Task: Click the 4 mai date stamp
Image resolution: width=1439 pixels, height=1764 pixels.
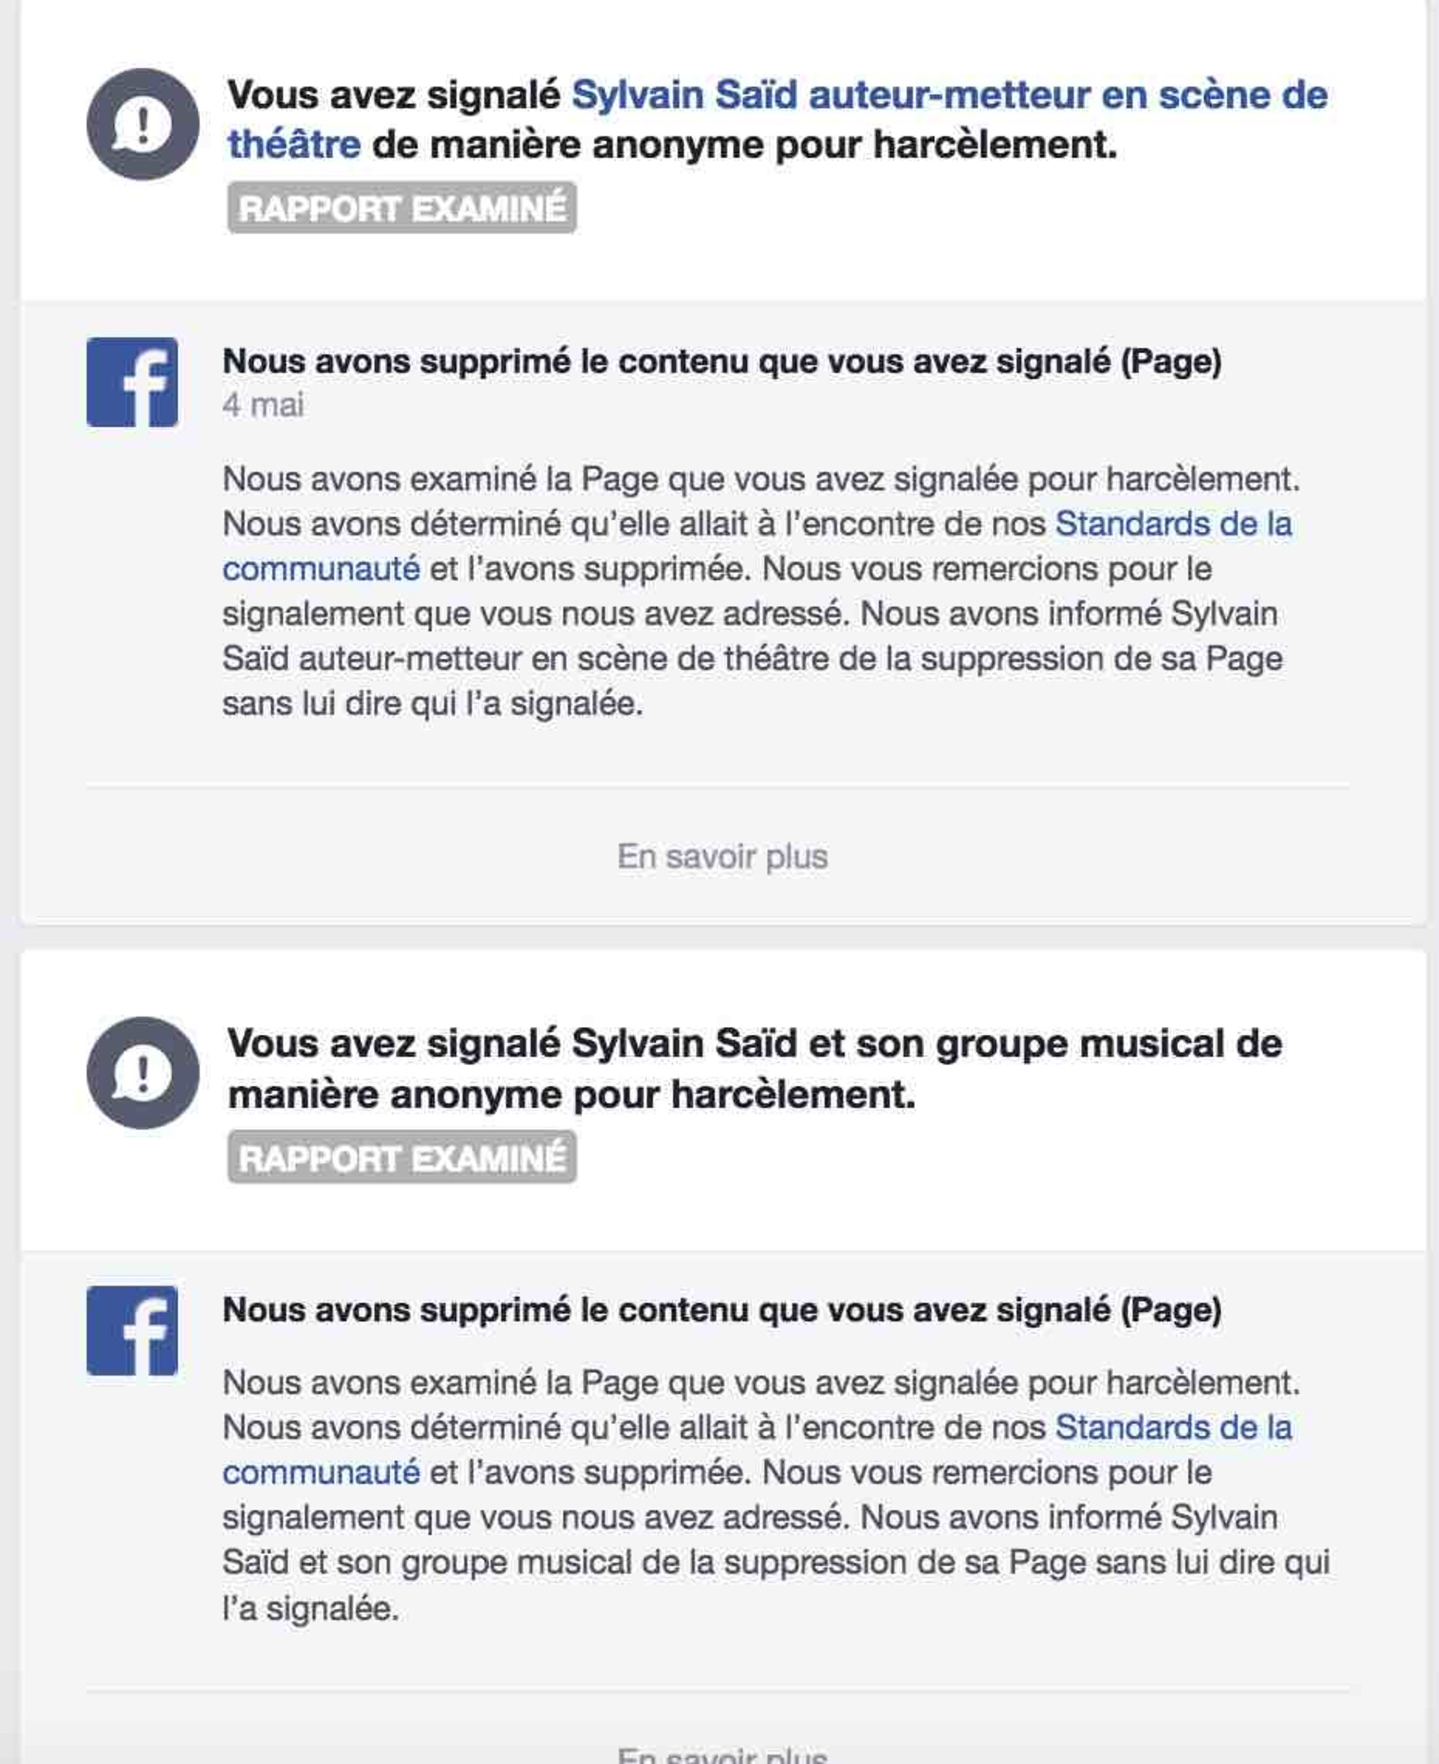Action: [263, 406]
